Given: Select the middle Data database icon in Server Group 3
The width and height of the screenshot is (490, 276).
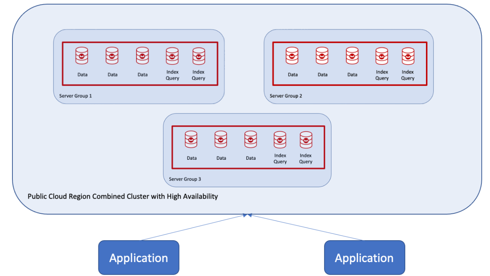Looking at the screenshot, I should [x=221, y=140].
